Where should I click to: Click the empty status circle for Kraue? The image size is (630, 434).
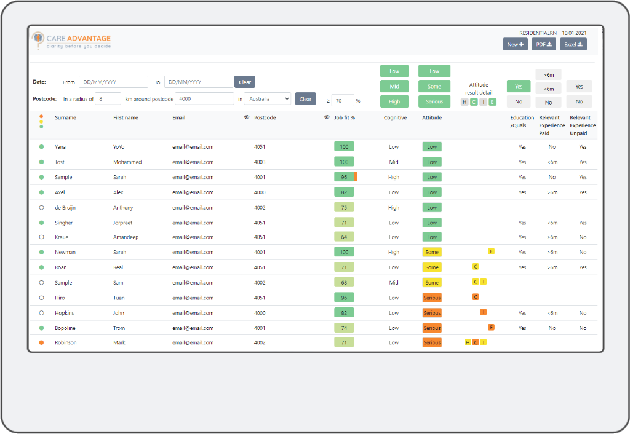tap(41, 237)
